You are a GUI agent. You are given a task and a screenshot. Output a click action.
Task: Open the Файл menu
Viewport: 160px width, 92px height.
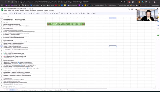coord(5,10)
